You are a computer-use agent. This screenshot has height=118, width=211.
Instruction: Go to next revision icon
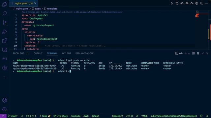click(192, 3)
